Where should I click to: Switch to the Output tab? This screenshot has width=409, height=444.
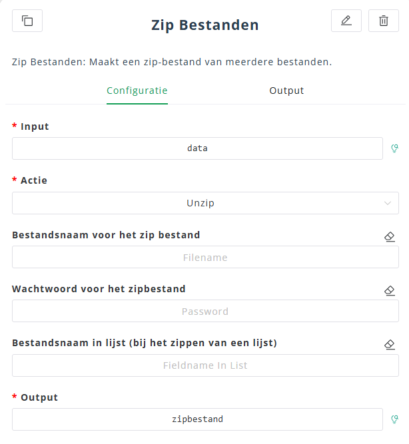click(286, 91)
